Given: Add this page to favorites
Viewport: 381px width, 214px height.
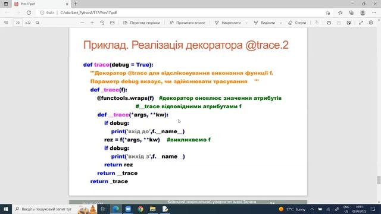Looking at the screenshot, I should (328, 12).
